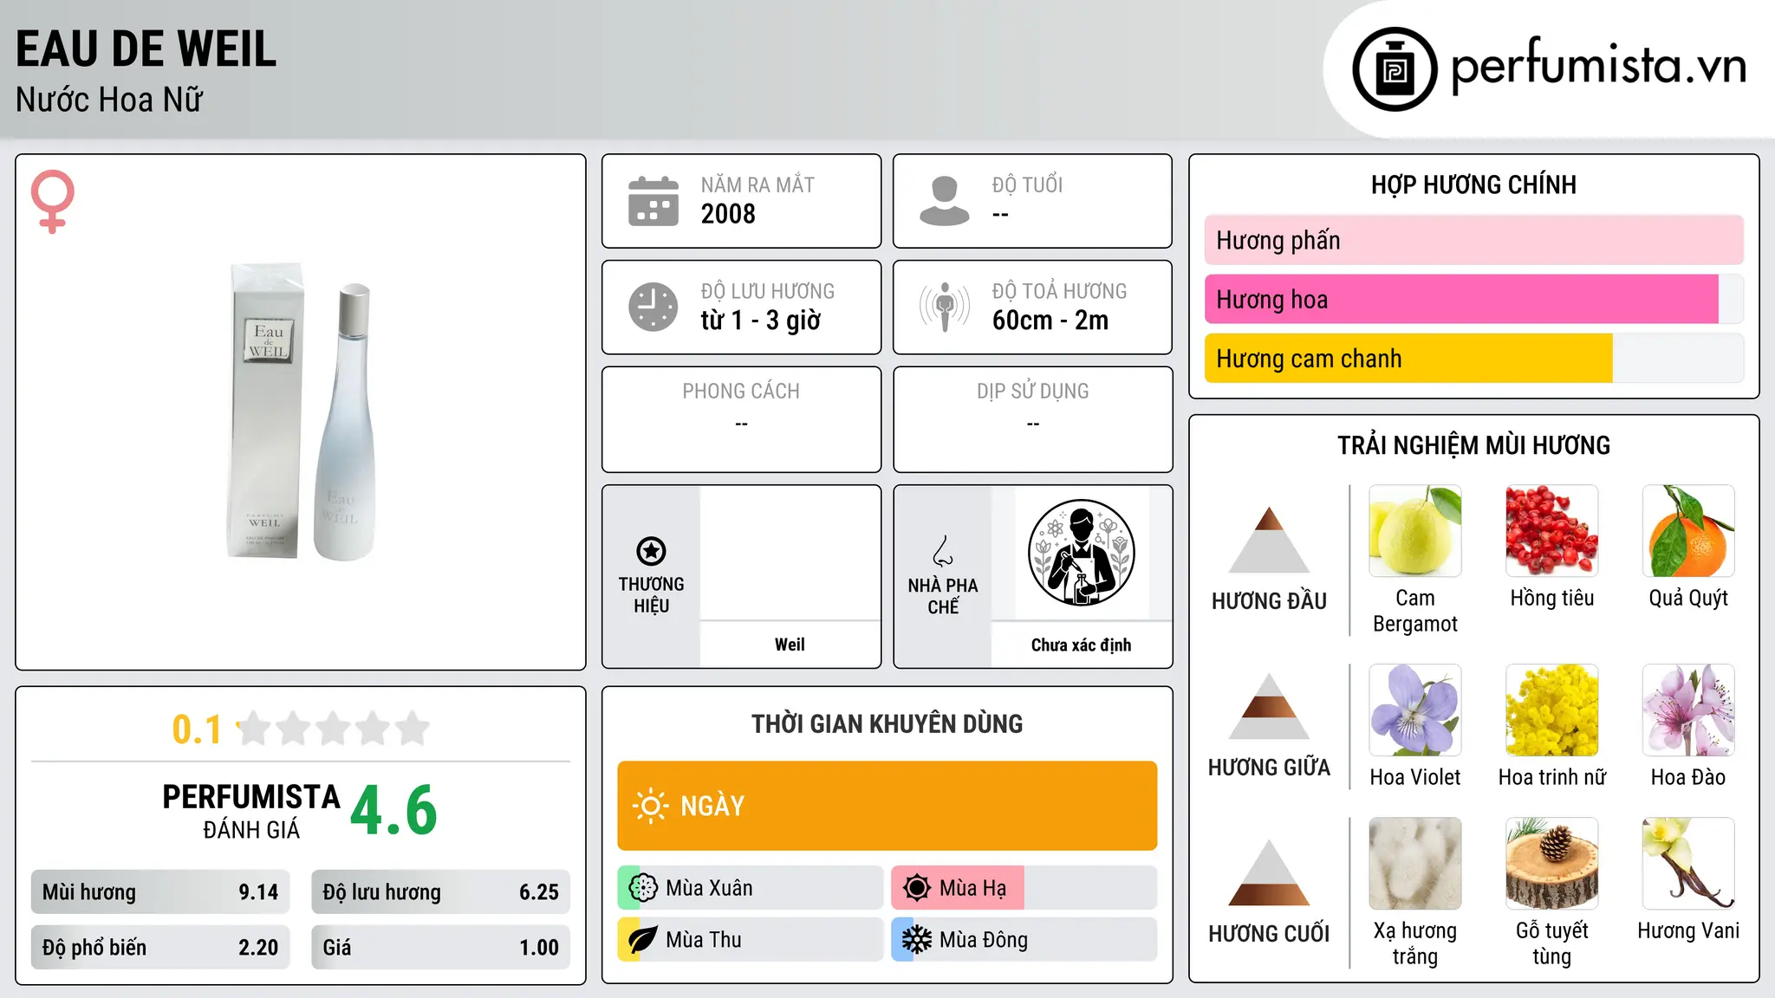Open the Hương Vani note image

[1688, 864]
